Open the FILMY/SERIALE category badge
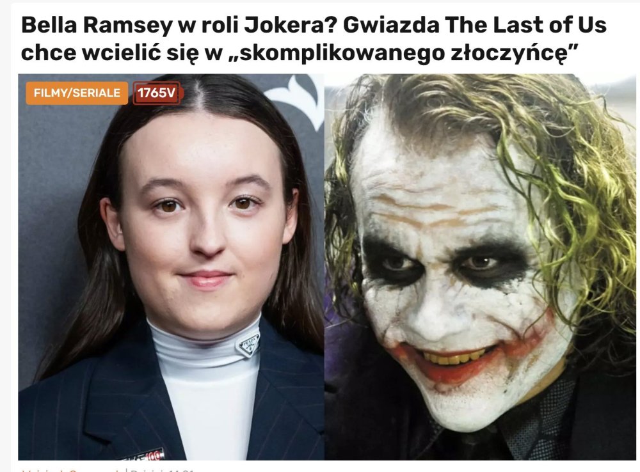This screenshot has height=472, width=640. (x=77, y=93)
